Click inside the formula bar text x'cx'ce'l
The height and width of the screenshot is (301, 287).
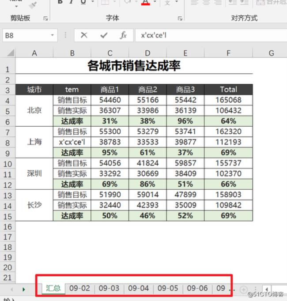(x=154, y=35)
